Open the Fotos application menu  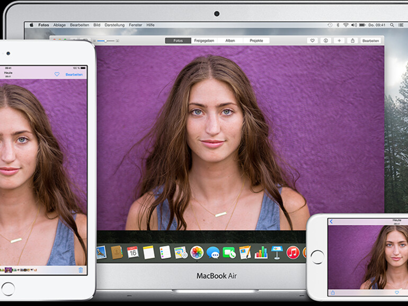(x=43, y=25)
